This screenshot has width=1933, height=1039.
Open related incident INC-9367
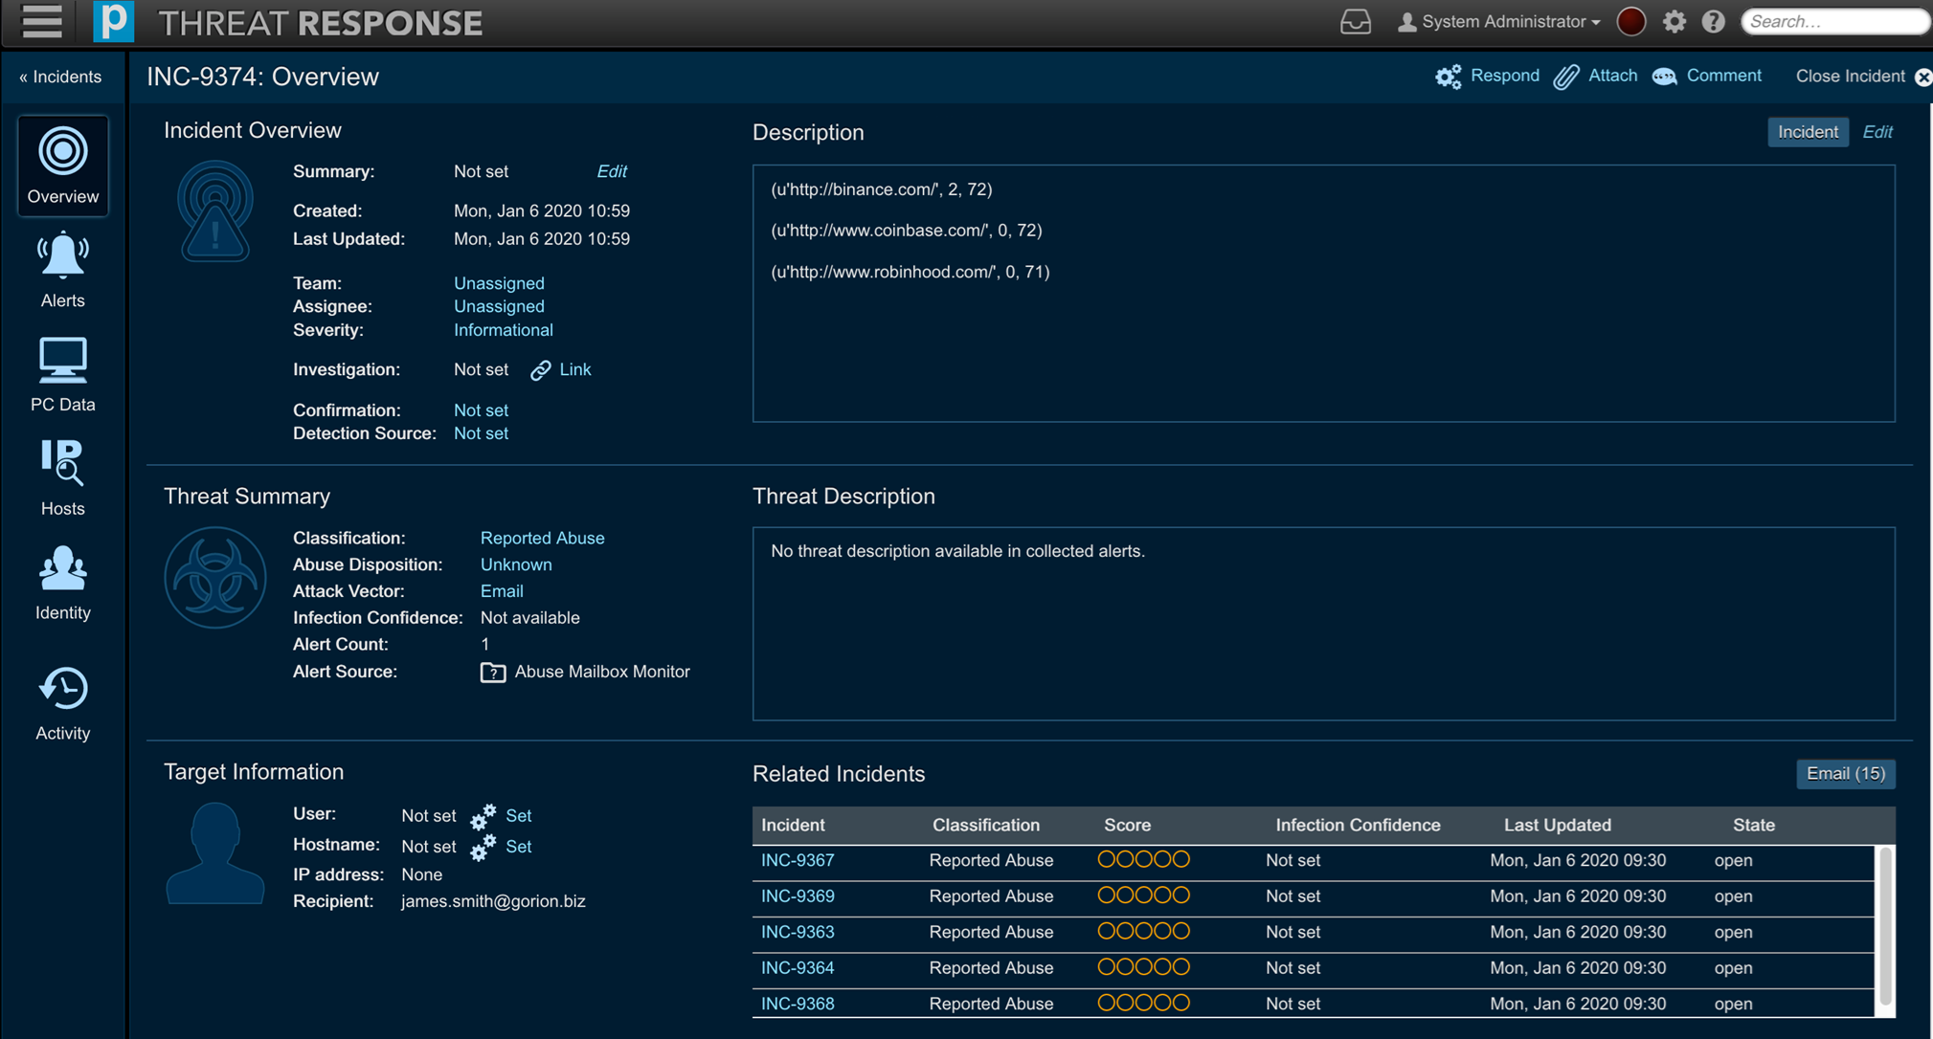pos(798,860)
